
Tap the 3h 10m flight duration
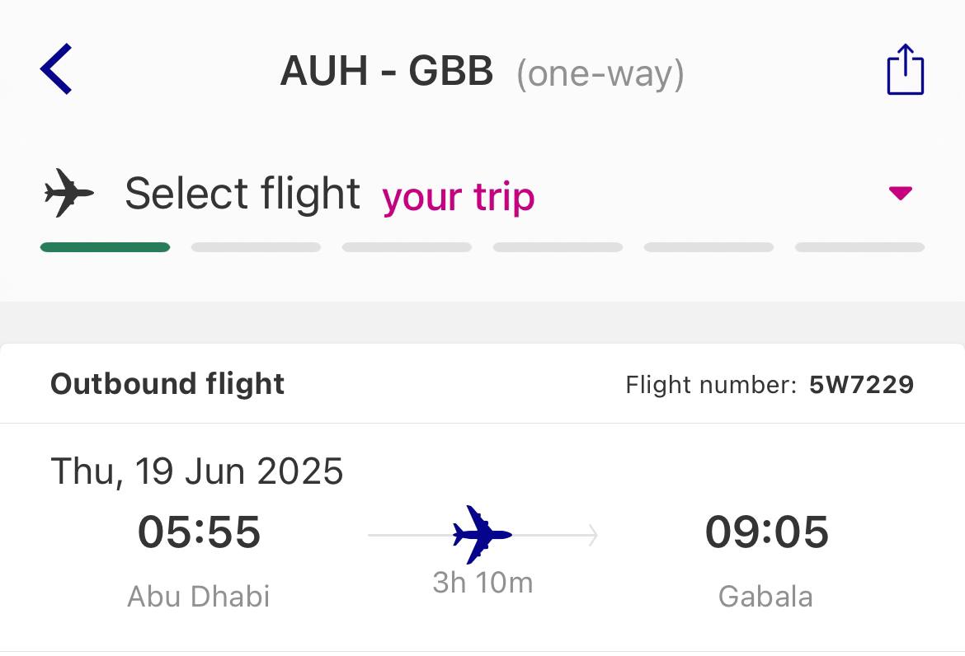pos(482,583)
